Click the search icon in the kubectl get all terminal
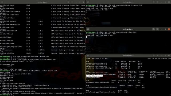 tap(154, 55)
